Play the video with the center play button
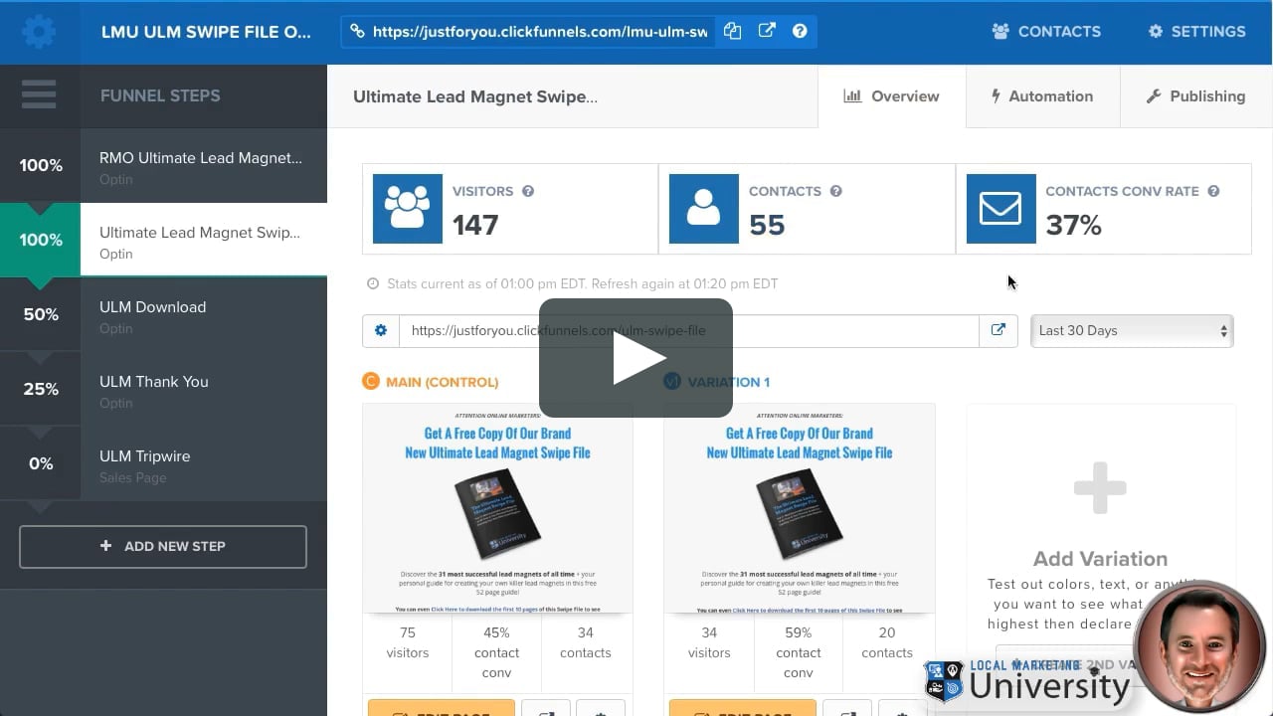1273x716 pixels. coord(636,358)
